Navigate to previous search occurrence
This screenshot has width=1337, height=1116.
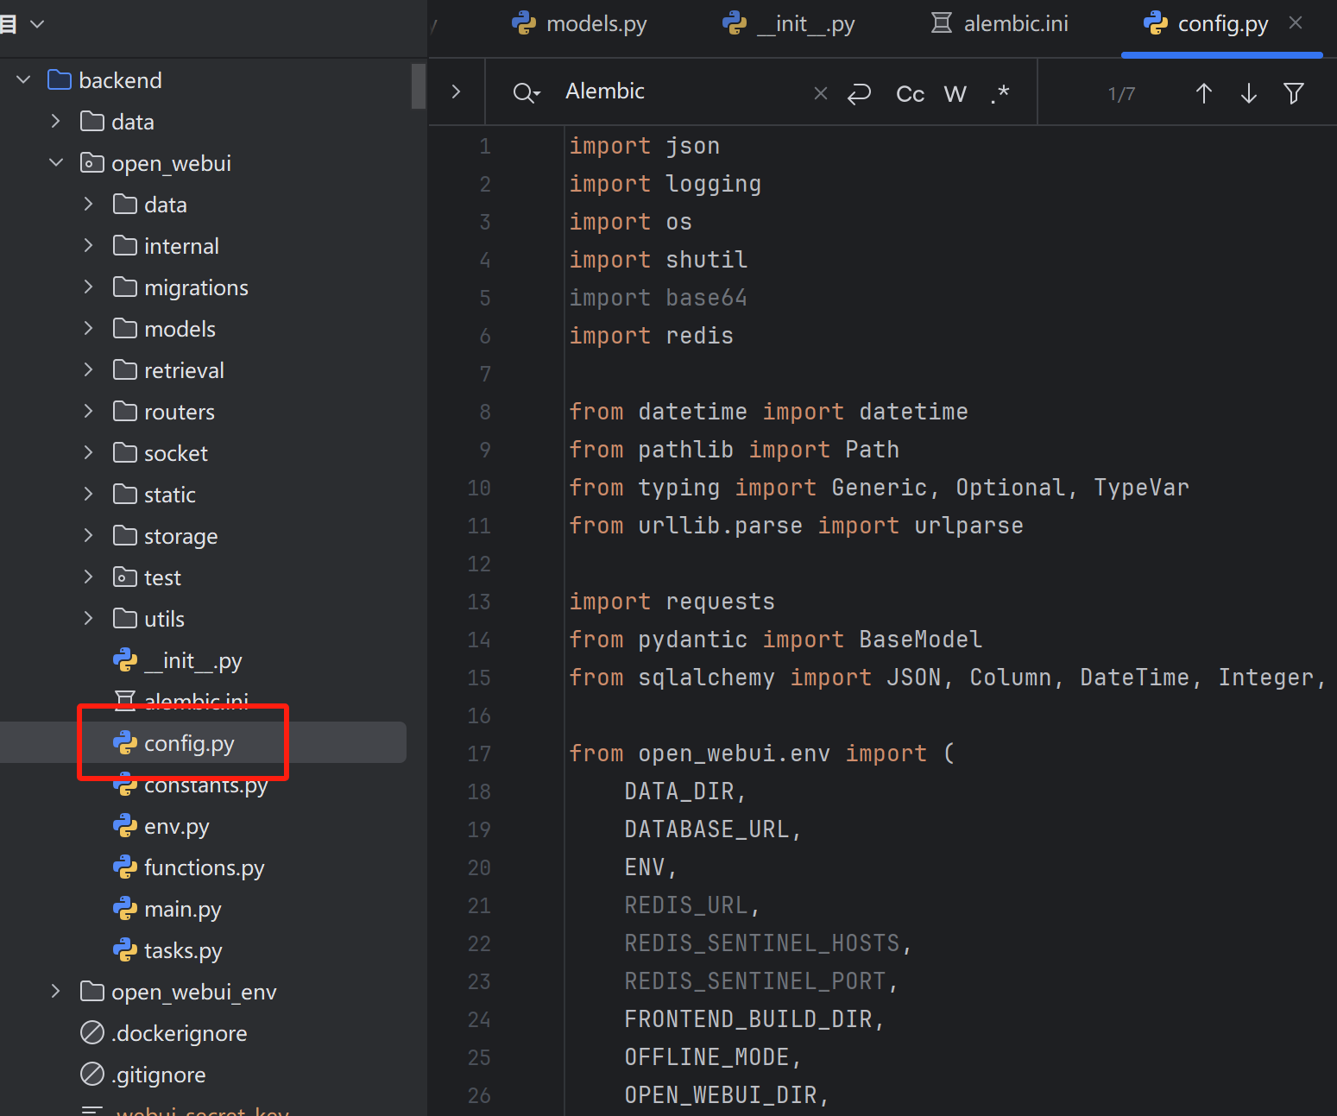[x=1203, y=92]
